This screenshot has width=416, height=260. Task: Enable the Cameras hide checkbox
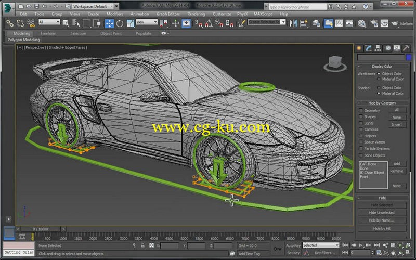coord(361,129)
